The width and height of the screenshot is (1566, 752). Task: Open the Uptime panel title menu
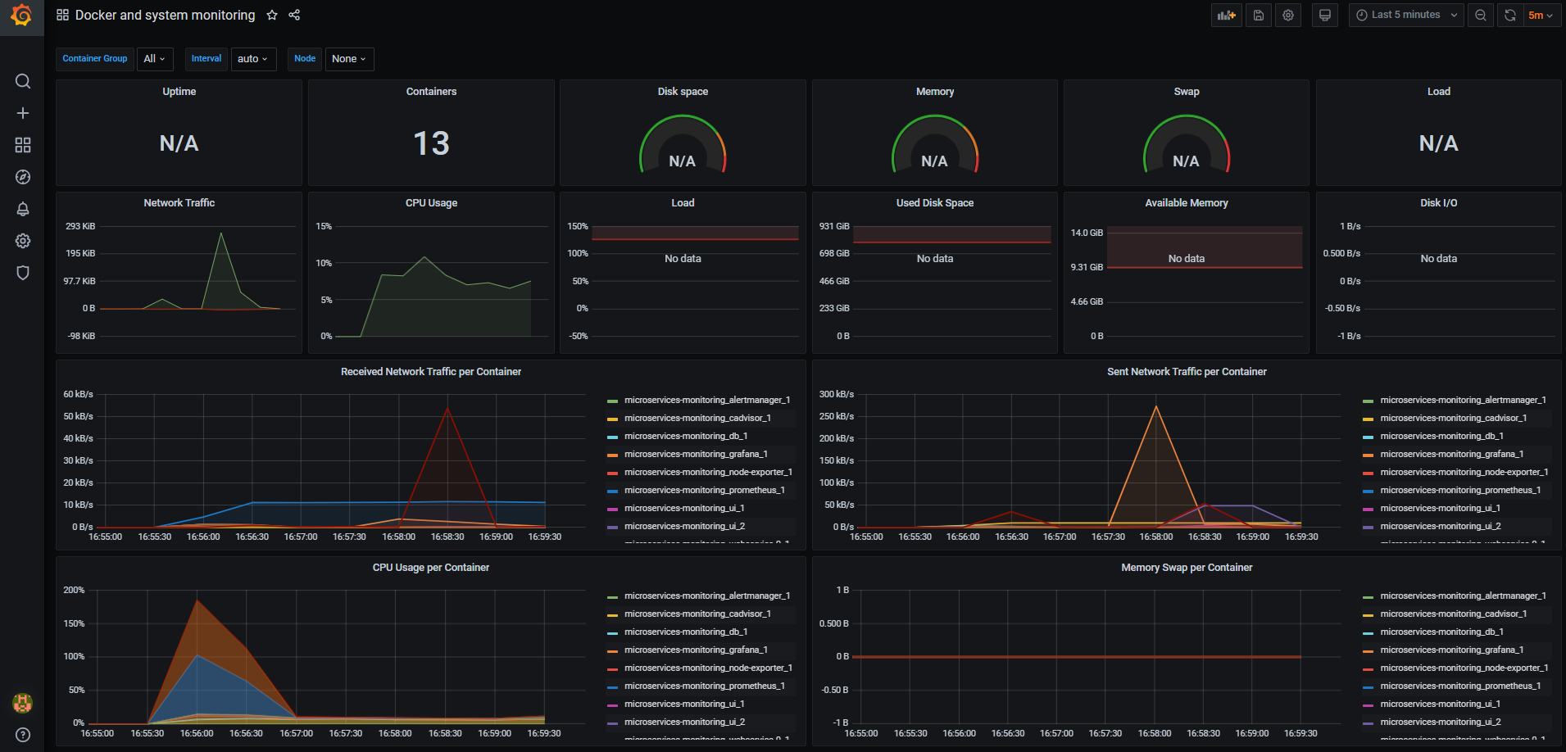click(179, 92)
